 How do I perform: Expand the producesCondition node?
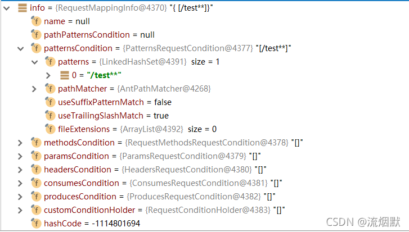point(20,197)
